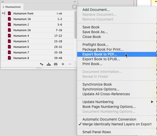
Task: Click the InDesign icon of Humanism 2
Action: coord(9,25)
